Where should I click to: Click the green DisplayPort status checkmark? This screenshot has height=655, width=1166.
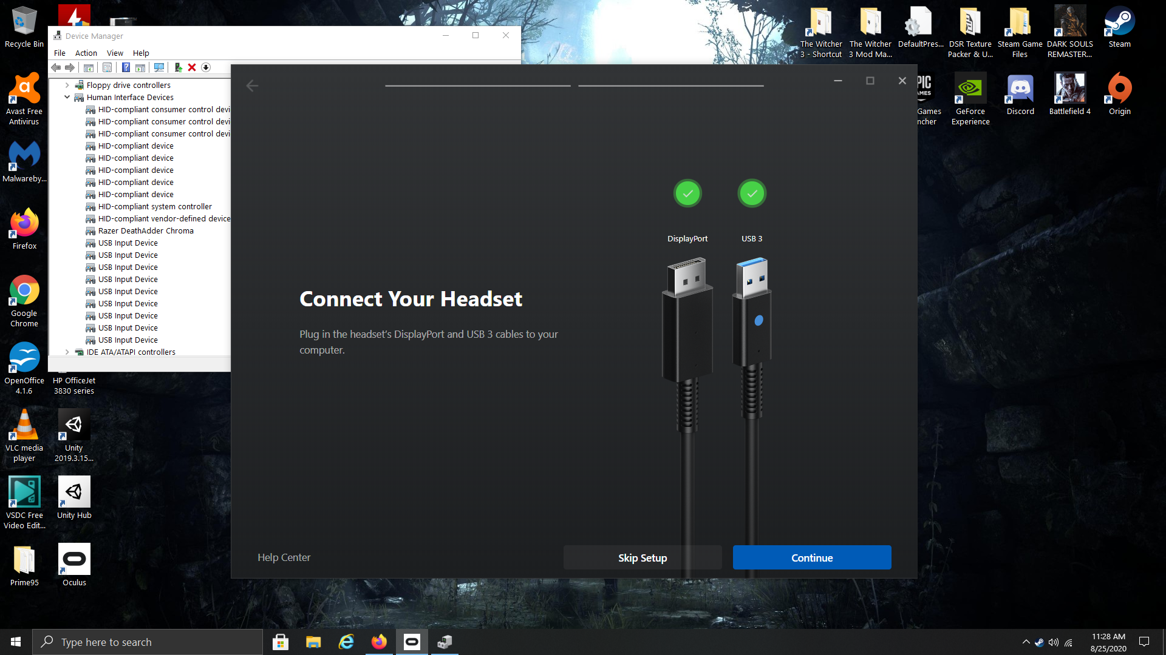pos(687,193)
